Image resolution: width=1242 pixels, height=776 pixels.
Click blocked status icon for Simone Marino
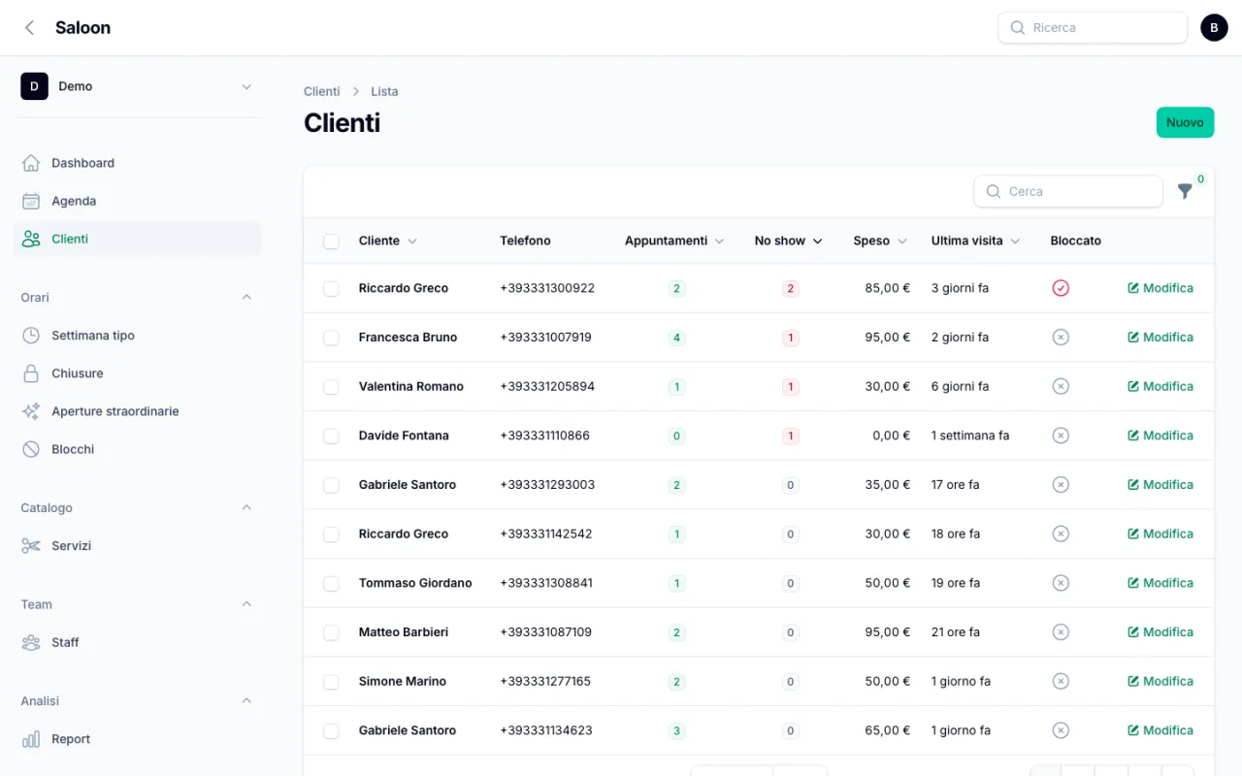(1061, 681)
